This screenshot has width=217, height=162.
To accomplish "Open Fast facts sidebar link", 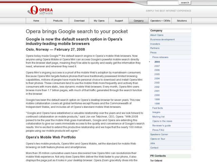I will point(157,108).
